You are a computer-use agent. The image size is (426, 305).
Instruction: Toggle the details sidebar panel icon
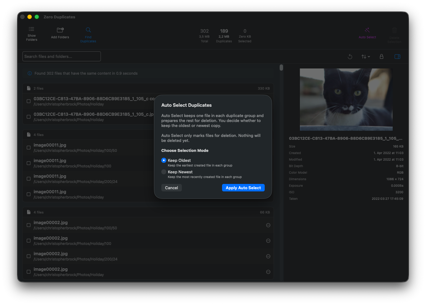397,56
